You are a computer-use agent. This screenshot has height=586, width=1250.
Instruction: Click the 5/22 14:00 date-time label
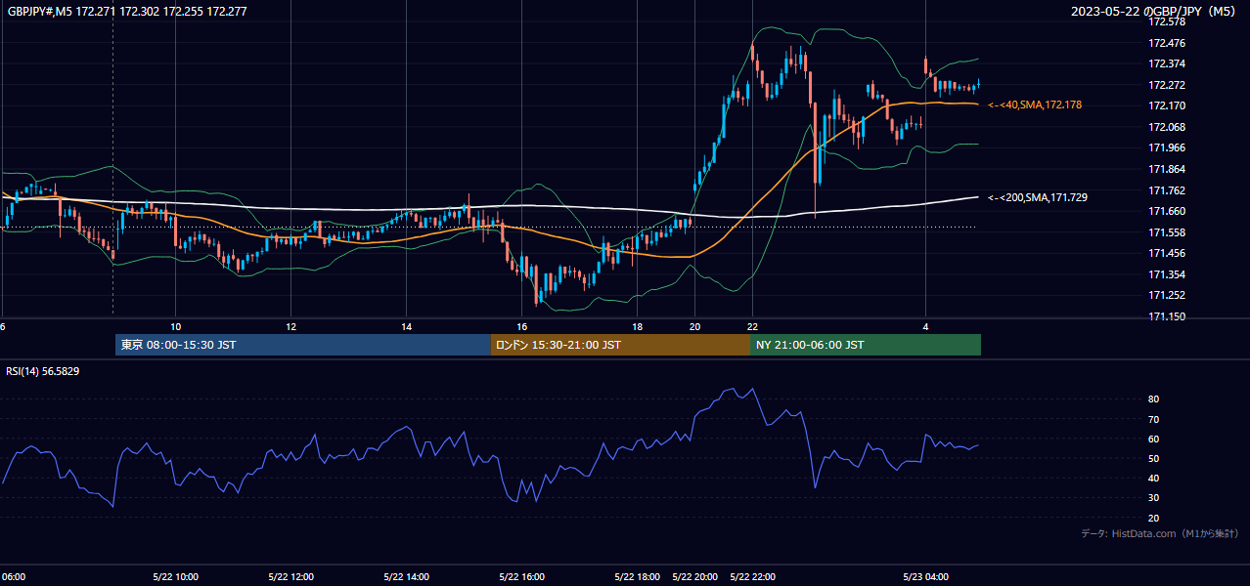(407, 576)
